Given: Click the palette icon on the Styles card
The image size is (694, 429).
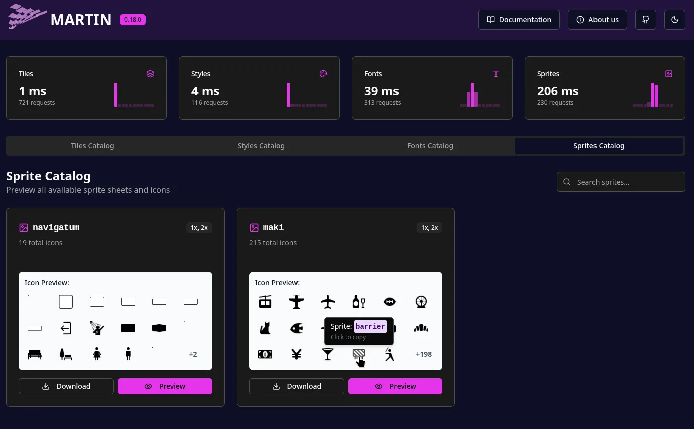Looking at the screenshot, I should tap(323, 74).
